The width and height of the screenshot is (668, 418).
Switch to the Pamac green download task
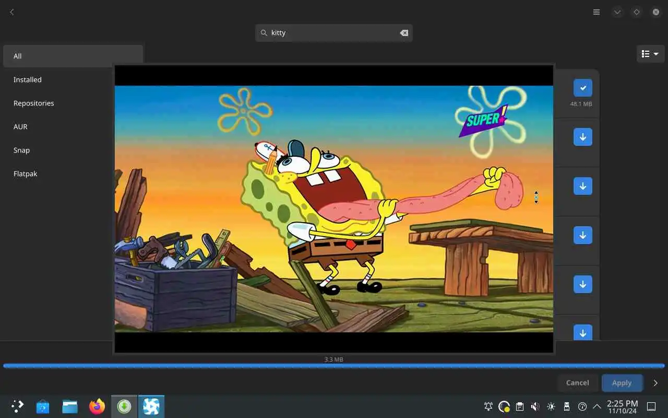coord(124,406)
